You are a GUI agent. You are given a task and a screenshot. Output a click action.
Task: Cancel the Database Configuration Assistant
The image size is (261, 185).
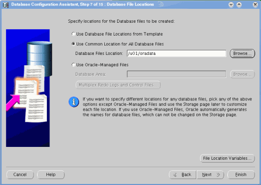coord(20,175)
